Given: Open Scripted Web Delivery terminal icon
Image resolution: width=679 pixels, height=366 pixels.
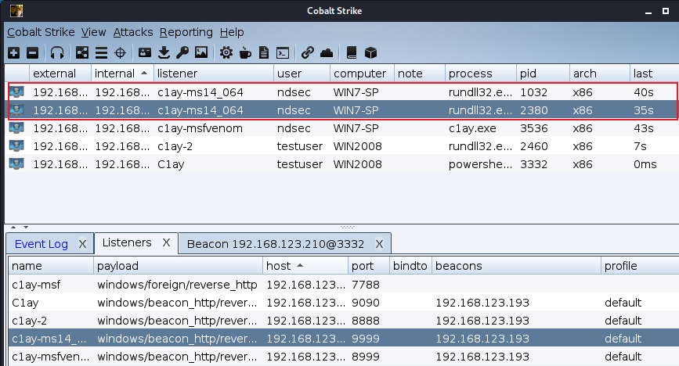Looking at the screenshot, I should click(283, 52).
